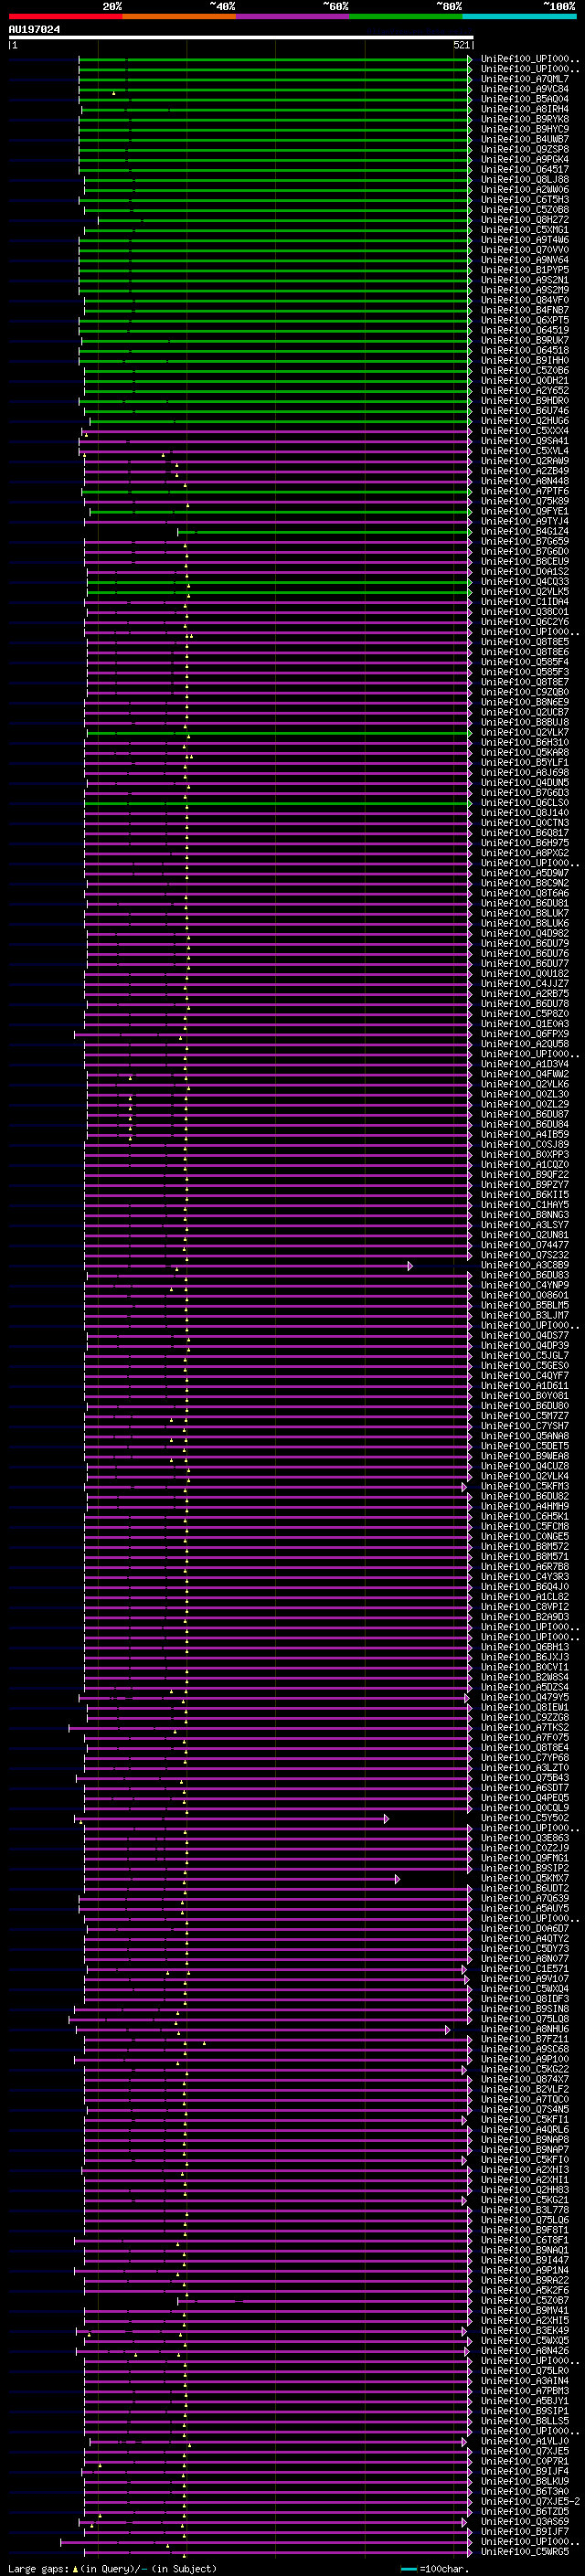Click the UniRef100_A6R7B8 label

point(524,1566)
